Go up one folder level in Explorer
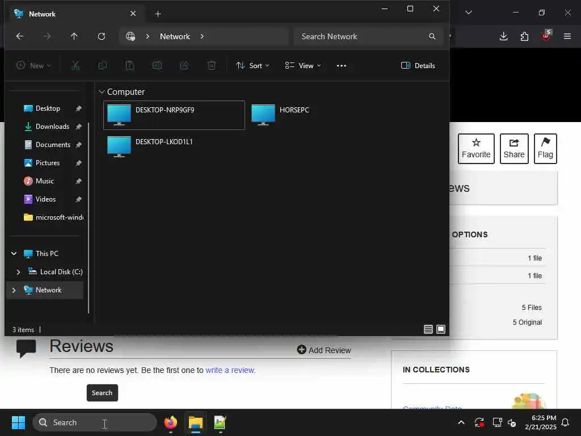Screen dimensions: 581x436 [74, 36]
